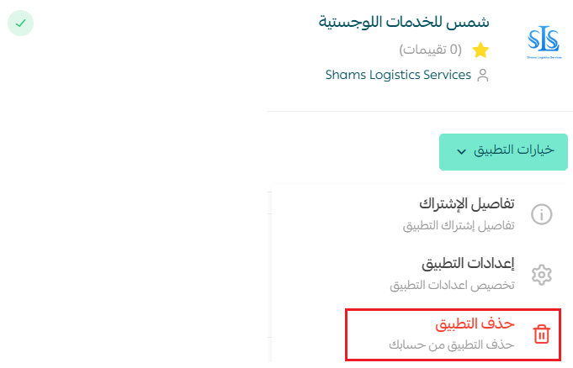Click the app settings gear icon
Image resolution: width=573 pixels, height=368 pixels.
tap(541, 275)
